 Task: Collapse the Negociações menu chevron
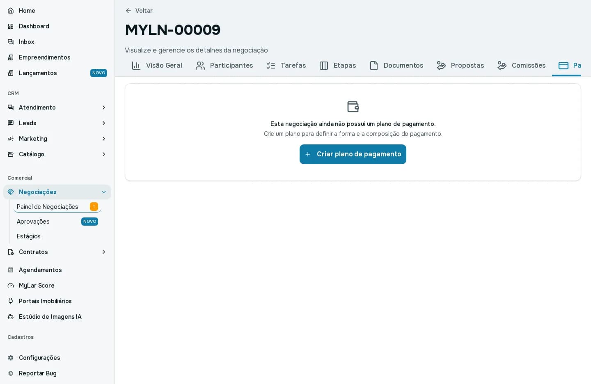pos(104,192)
